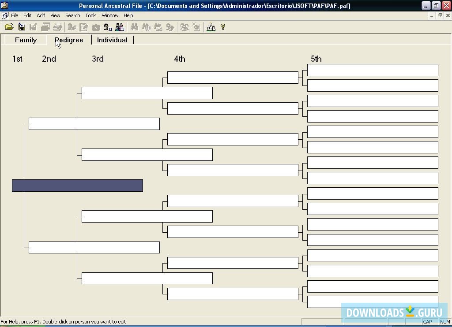Click the "1st" generation label
This screenshot has height=327, width=452.
tap(17, 59)
